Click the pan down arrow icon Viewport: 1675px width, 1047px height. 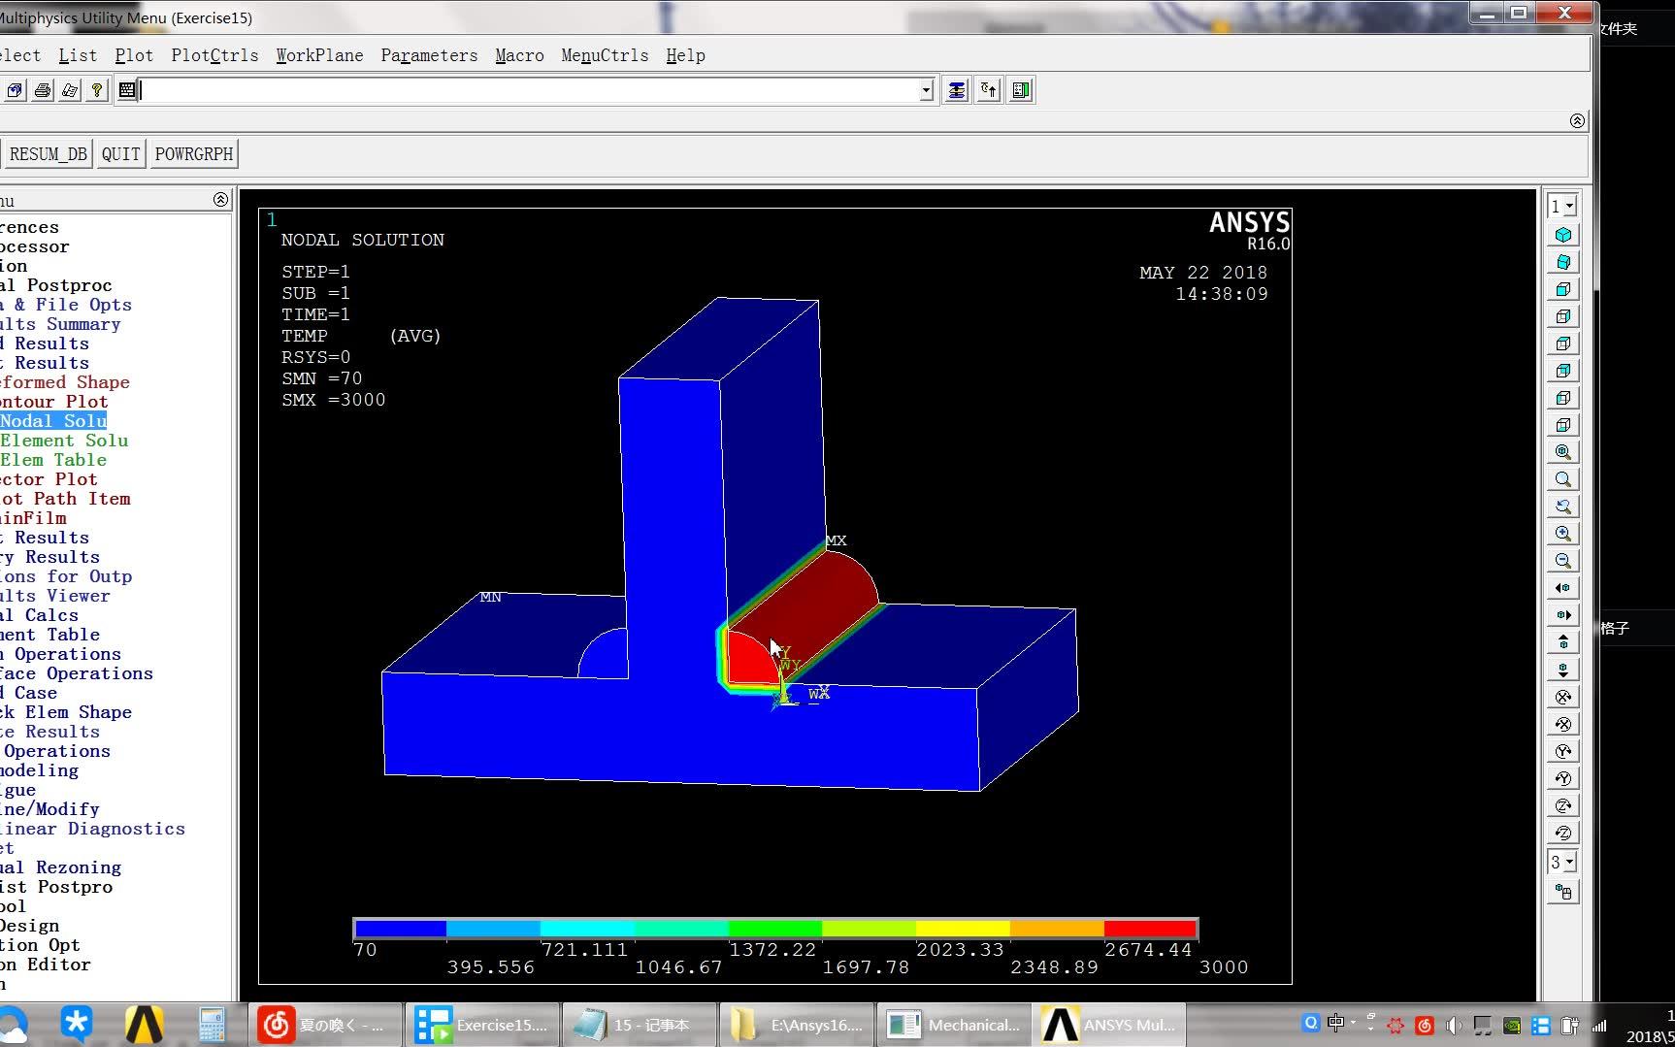(x=1562, y=669)
